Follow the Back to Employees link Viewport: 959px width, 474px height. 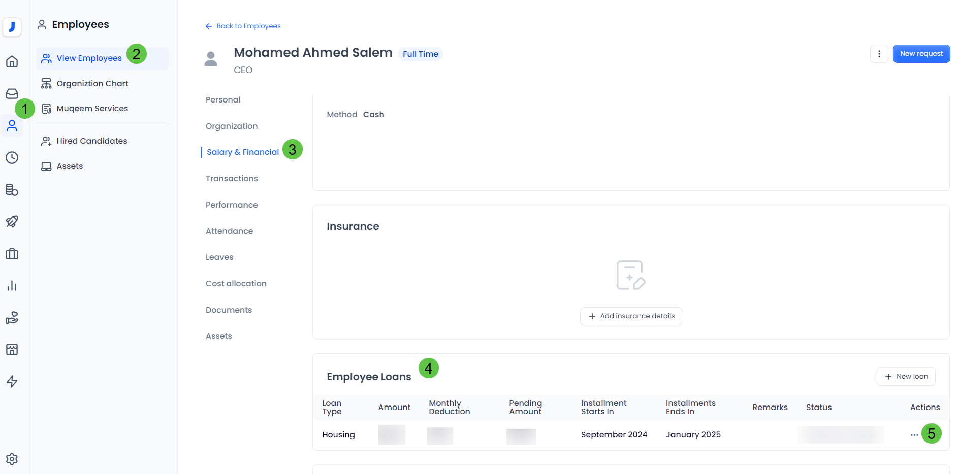pyautogui.click(x=243, y=26)
